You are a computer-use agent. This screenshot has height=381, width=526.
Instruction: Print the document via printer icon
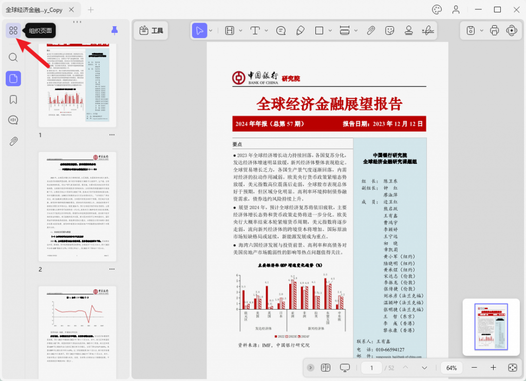[495, 30]
